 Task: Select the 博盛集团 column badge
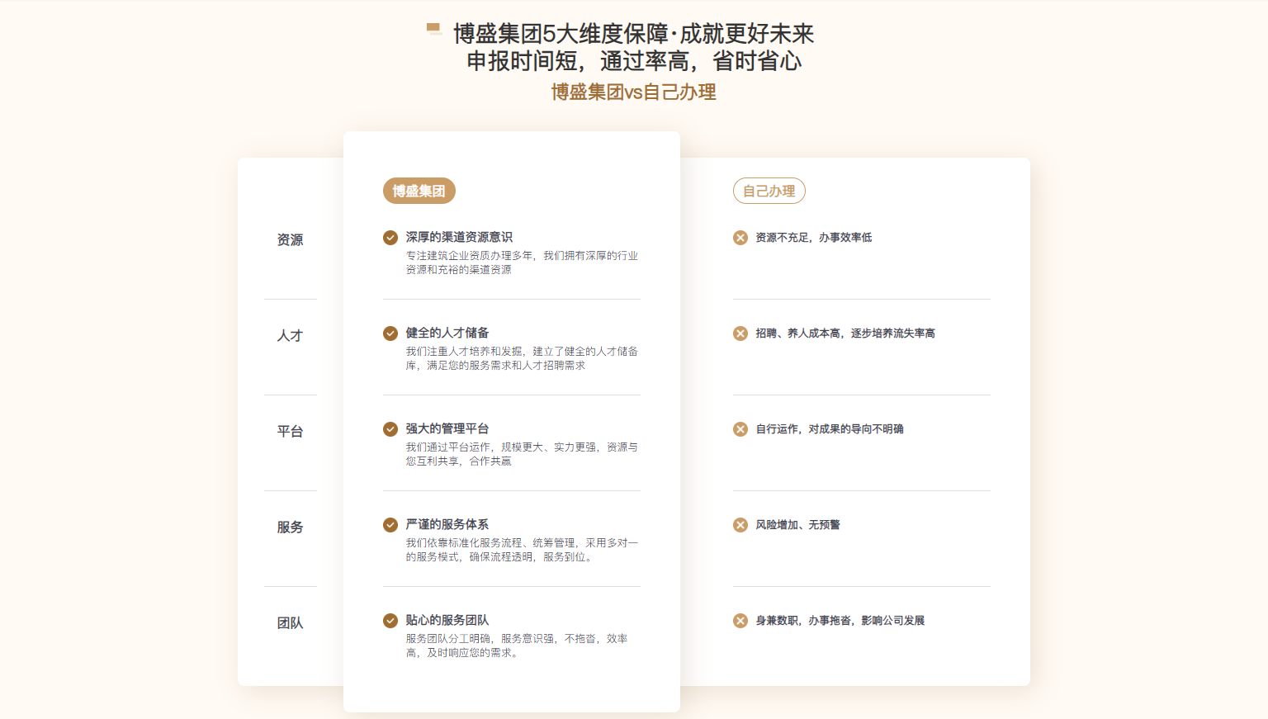click(x=419, y=191)
